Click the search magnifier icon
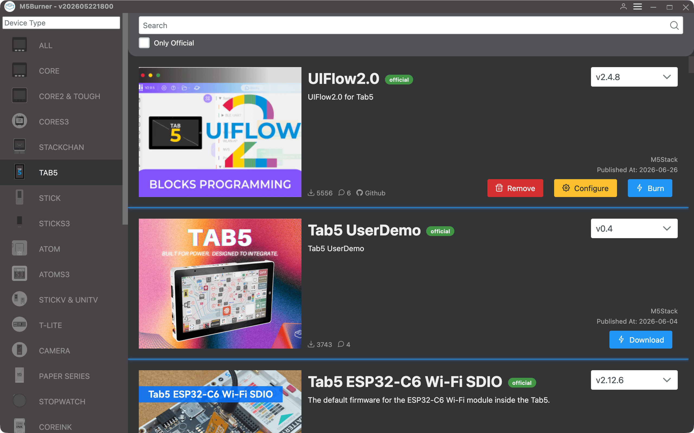Screen dimensions: 694x433 [x=674, y=25]
